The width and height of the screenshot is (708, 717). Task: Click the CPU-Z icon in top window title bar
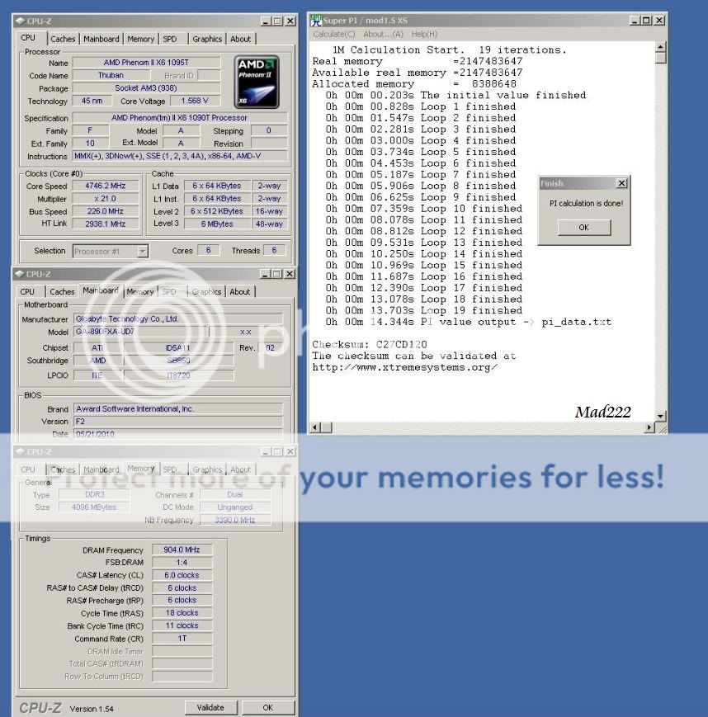(x=20, y=21)
